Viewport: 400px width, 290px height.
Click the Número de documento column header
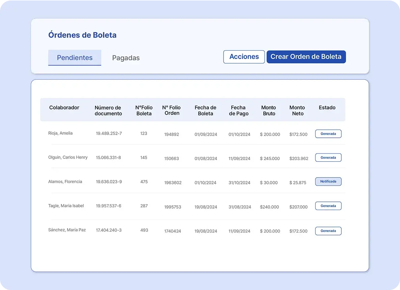[108, 111]
